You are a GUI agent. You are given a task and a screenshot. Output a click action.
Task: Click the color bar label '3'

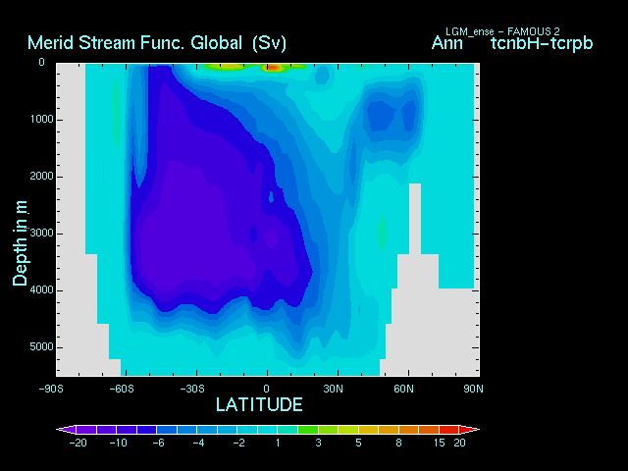[318, 443]
